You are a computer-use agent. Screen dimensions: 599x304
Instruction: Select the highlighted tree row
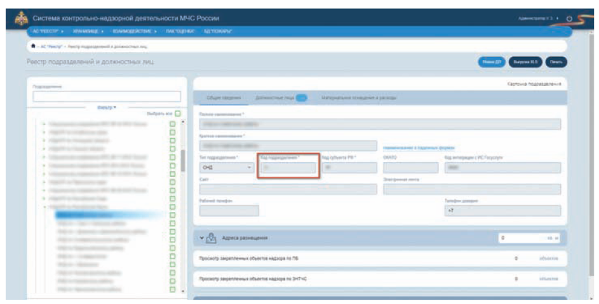[109, 215]
